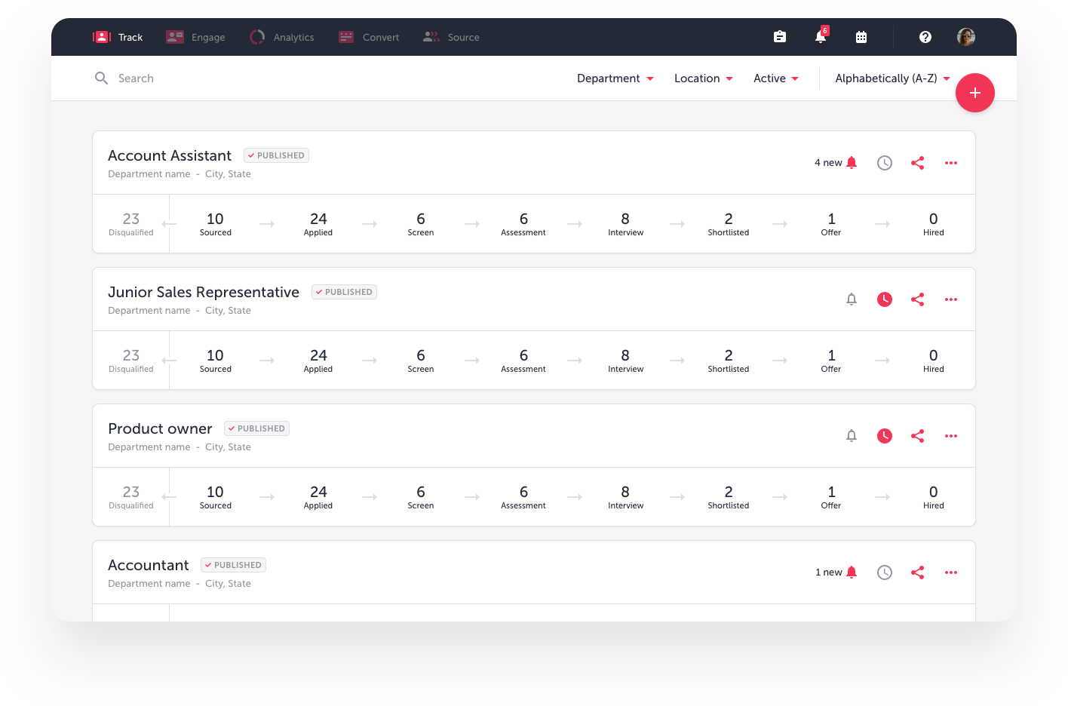Open the calendar icon in top bar
The height and width of the screenshot is (706, 1068).
click(x=861, y=37)
